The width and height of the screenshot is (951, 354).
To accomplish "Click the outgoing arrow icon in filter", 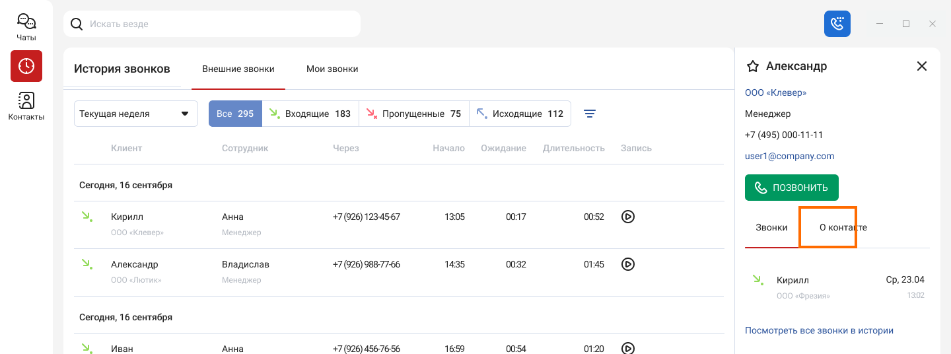I will [481, 114].
